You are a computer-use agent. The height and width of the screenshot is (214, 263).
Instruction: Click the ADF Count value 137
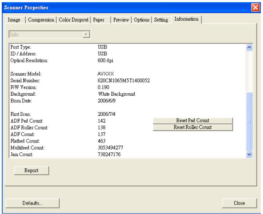tap(101, 134)
